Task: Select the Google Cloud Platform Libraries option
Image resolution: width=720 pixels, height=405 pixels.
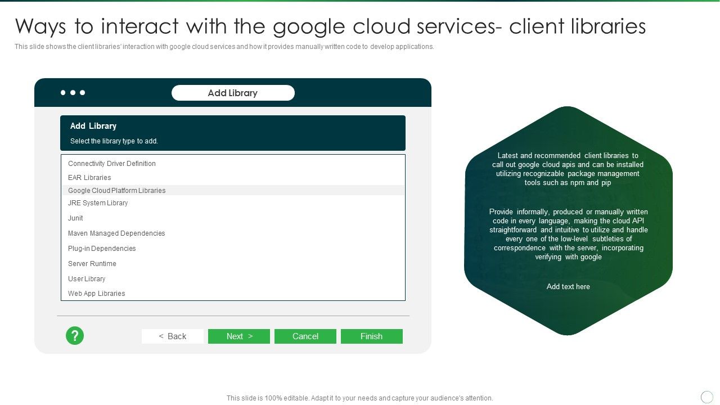Action: pos(116,190)
